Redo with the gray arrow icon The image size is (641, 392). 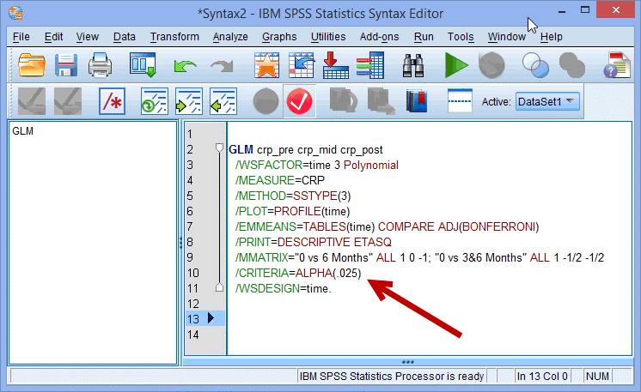(x=222, y=66)
